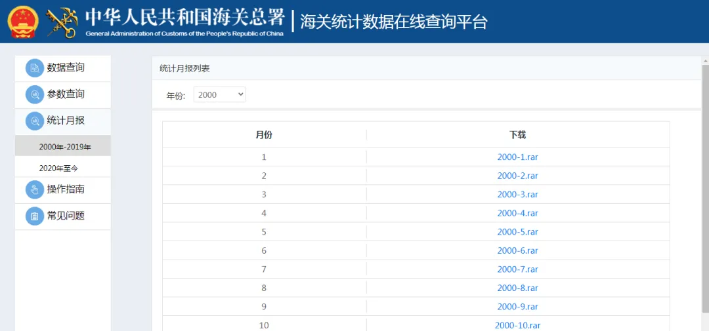This screenshot has width=709, height=331.
Task: Open the 数据查询 menu item
Action: coord(63,68)
